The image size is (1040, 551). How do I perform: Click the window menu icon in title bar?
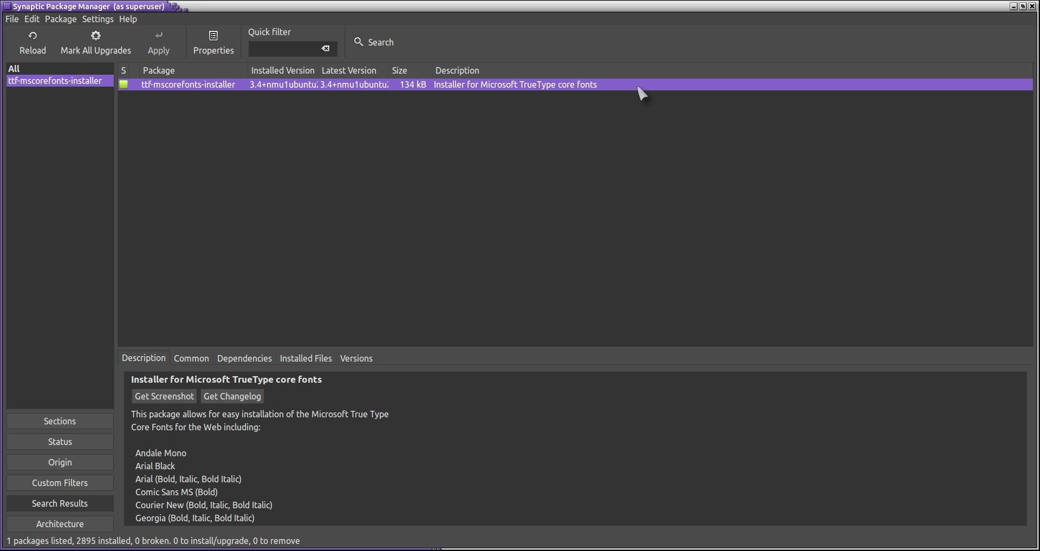click(6, 6)
